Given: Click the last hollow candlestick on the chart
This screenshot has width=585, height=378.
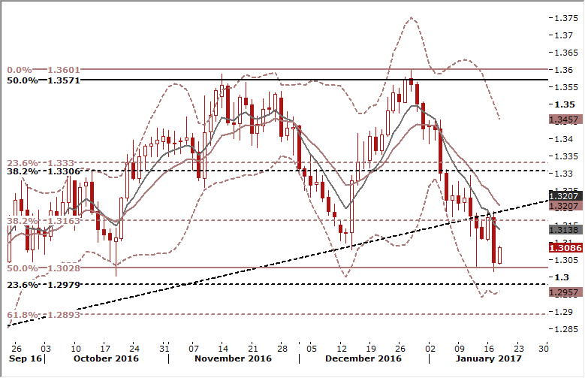Looking at the screenshot, I should coord(499,255).
